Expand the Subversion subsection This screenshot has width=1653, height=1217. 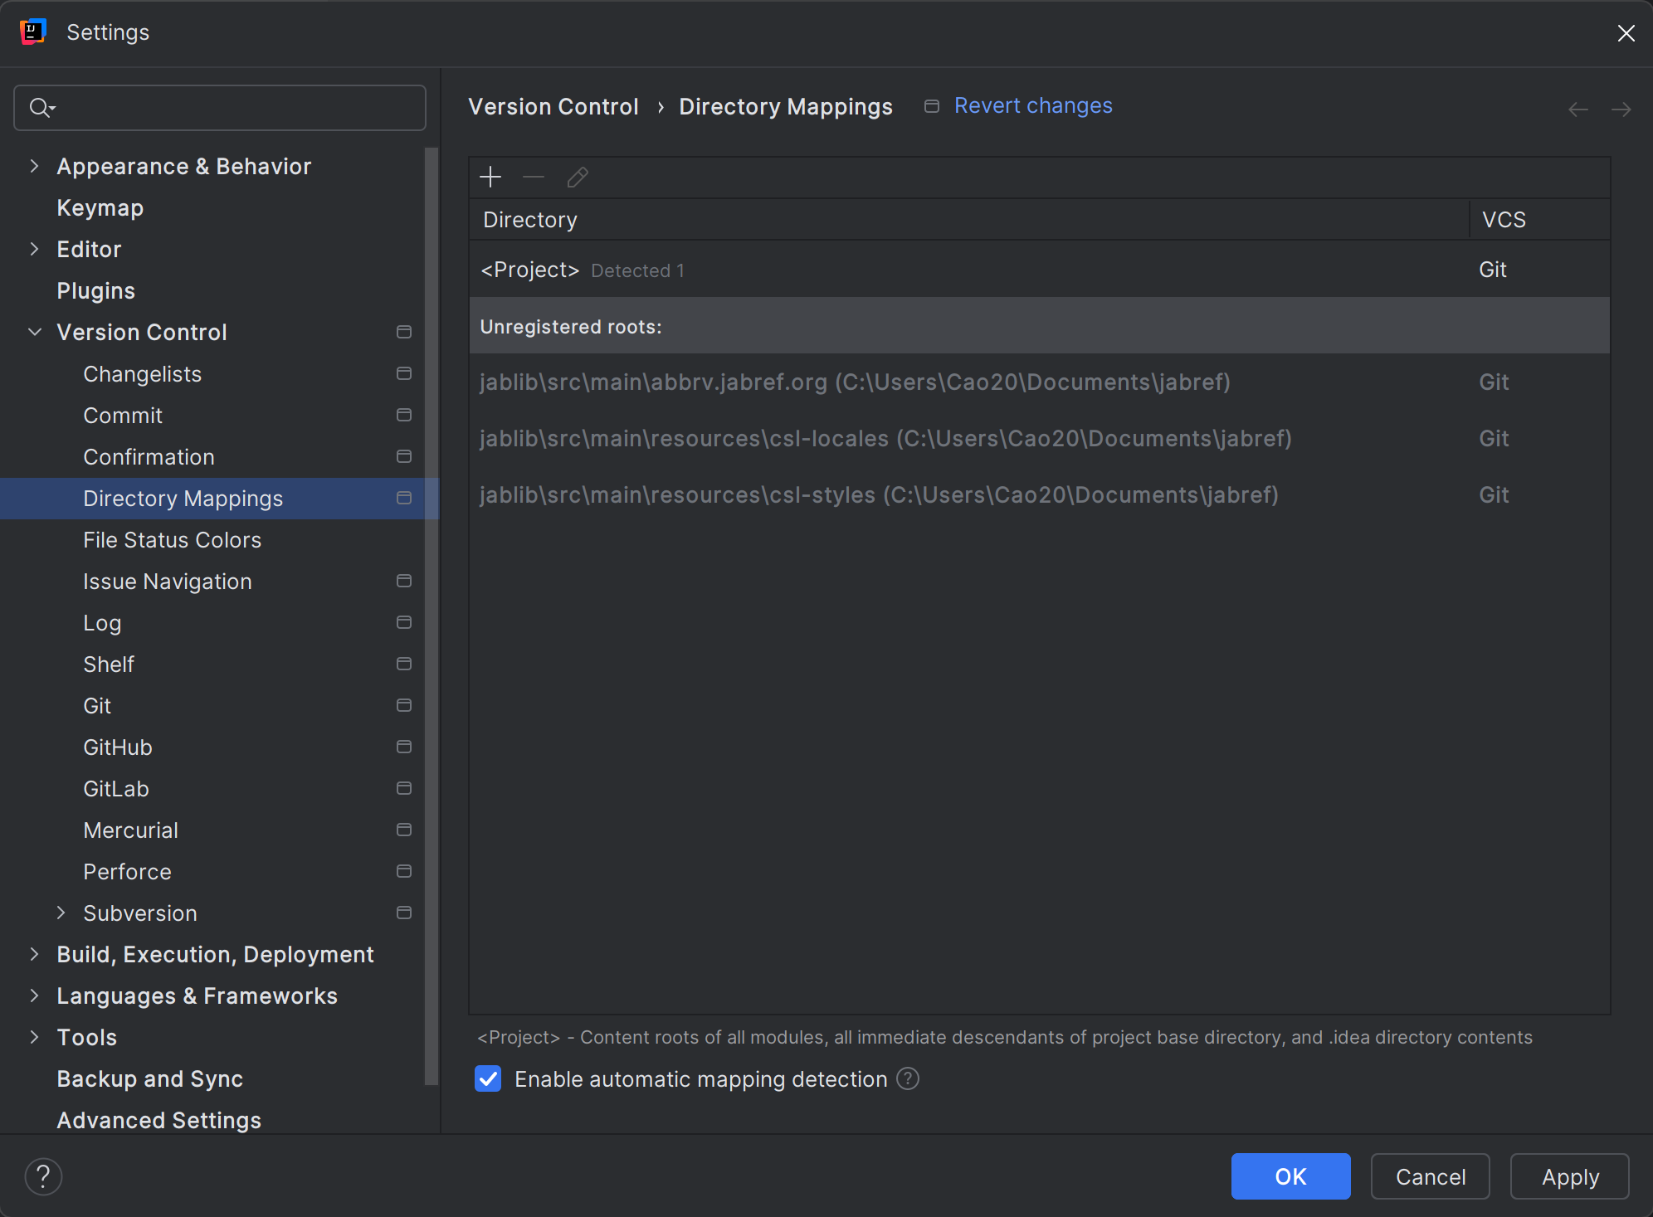tap(61, 913)
